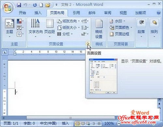Click the Office button orb
Screen dimensions: 163x127
pyautogui.click(x=8, y=7)
